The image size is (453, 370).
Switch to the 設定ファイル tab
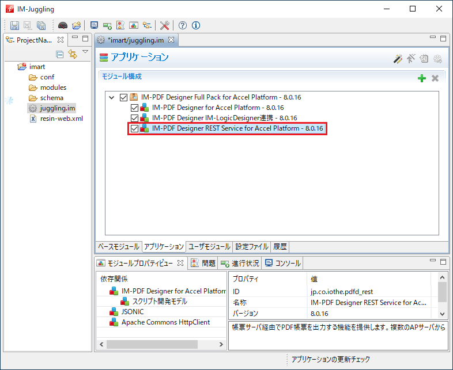click(x=252, y=247)
